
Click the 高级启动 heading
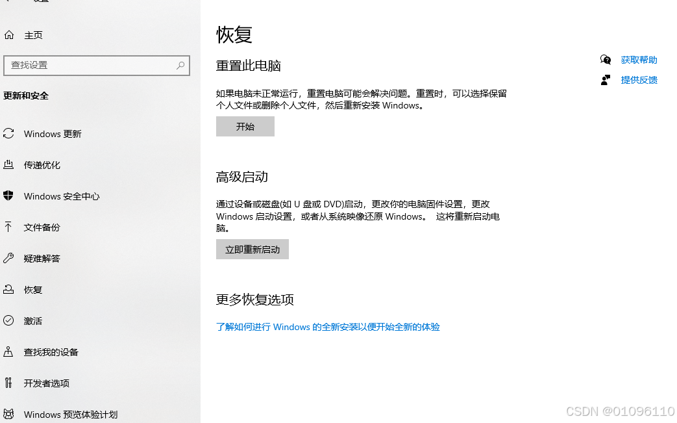coord(241,177)
